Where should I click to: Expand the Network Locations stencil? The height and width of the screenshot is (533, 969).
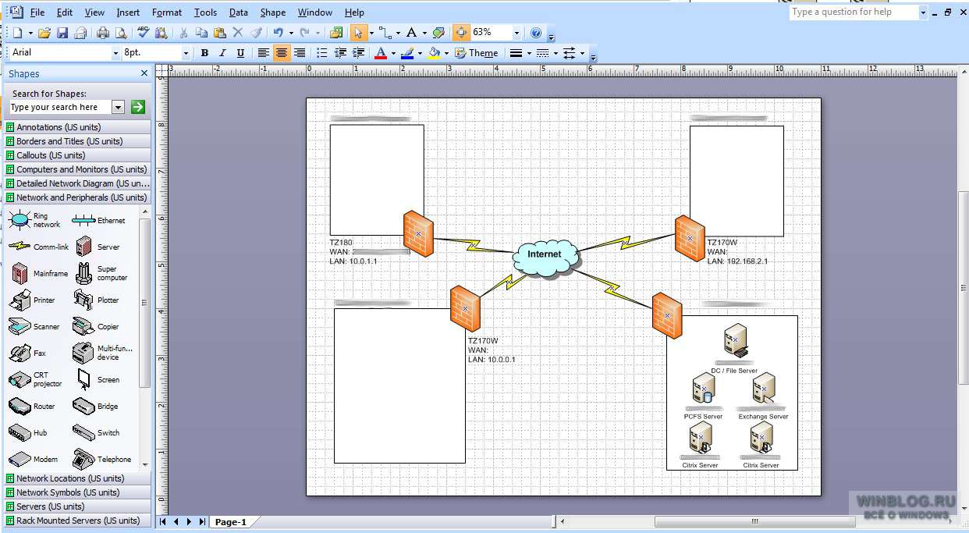[x=76, y=478]
